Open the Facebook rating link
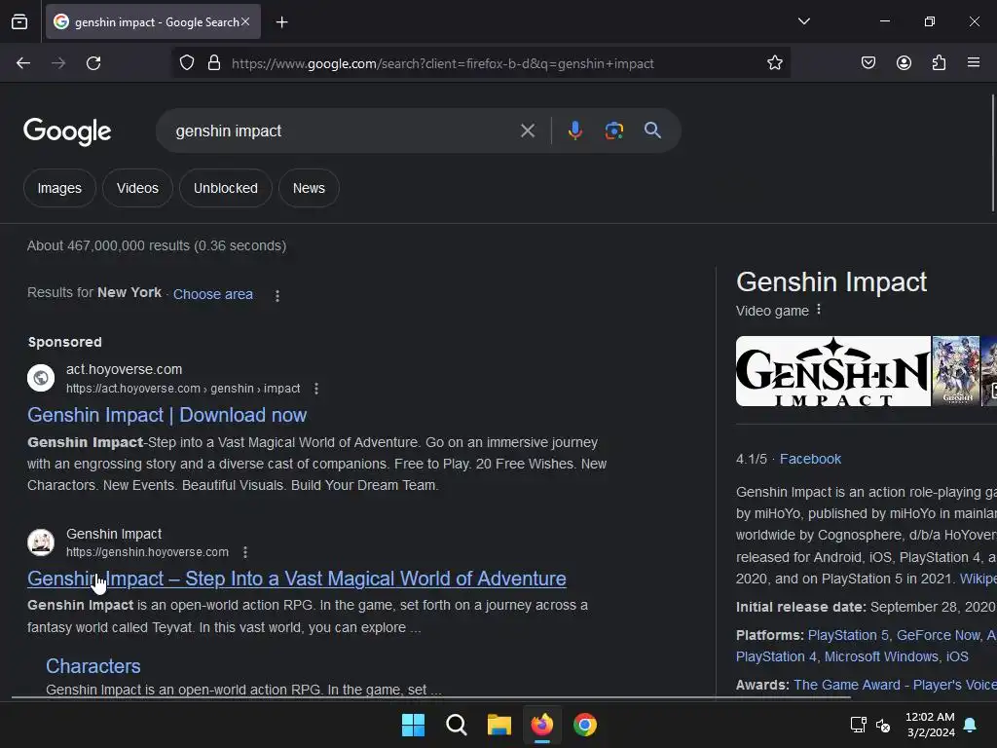The width and height of the screenshot is (997, 748). (810, 460)
